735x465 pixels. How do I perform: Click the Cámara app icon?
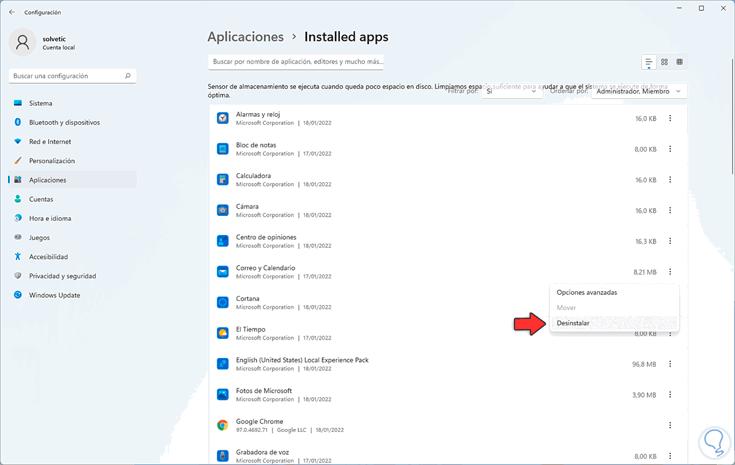click(222, 210)
